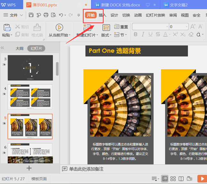The width and height of the screenshot is (207, 184).
Task: Click the Layout (版式) icon
Action: coord(106,28)
